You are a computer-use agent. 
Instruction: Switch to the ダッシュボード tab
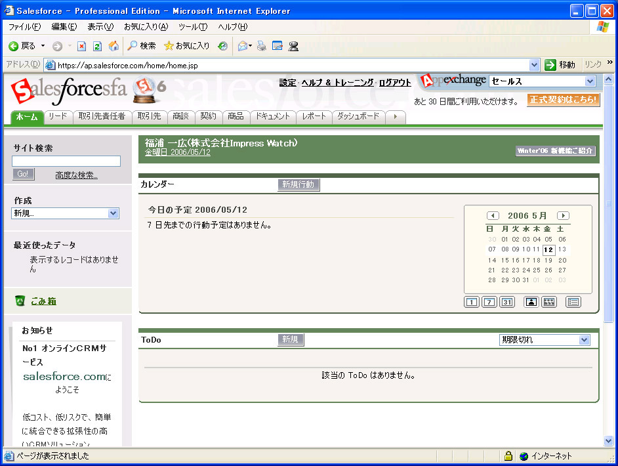358,117
